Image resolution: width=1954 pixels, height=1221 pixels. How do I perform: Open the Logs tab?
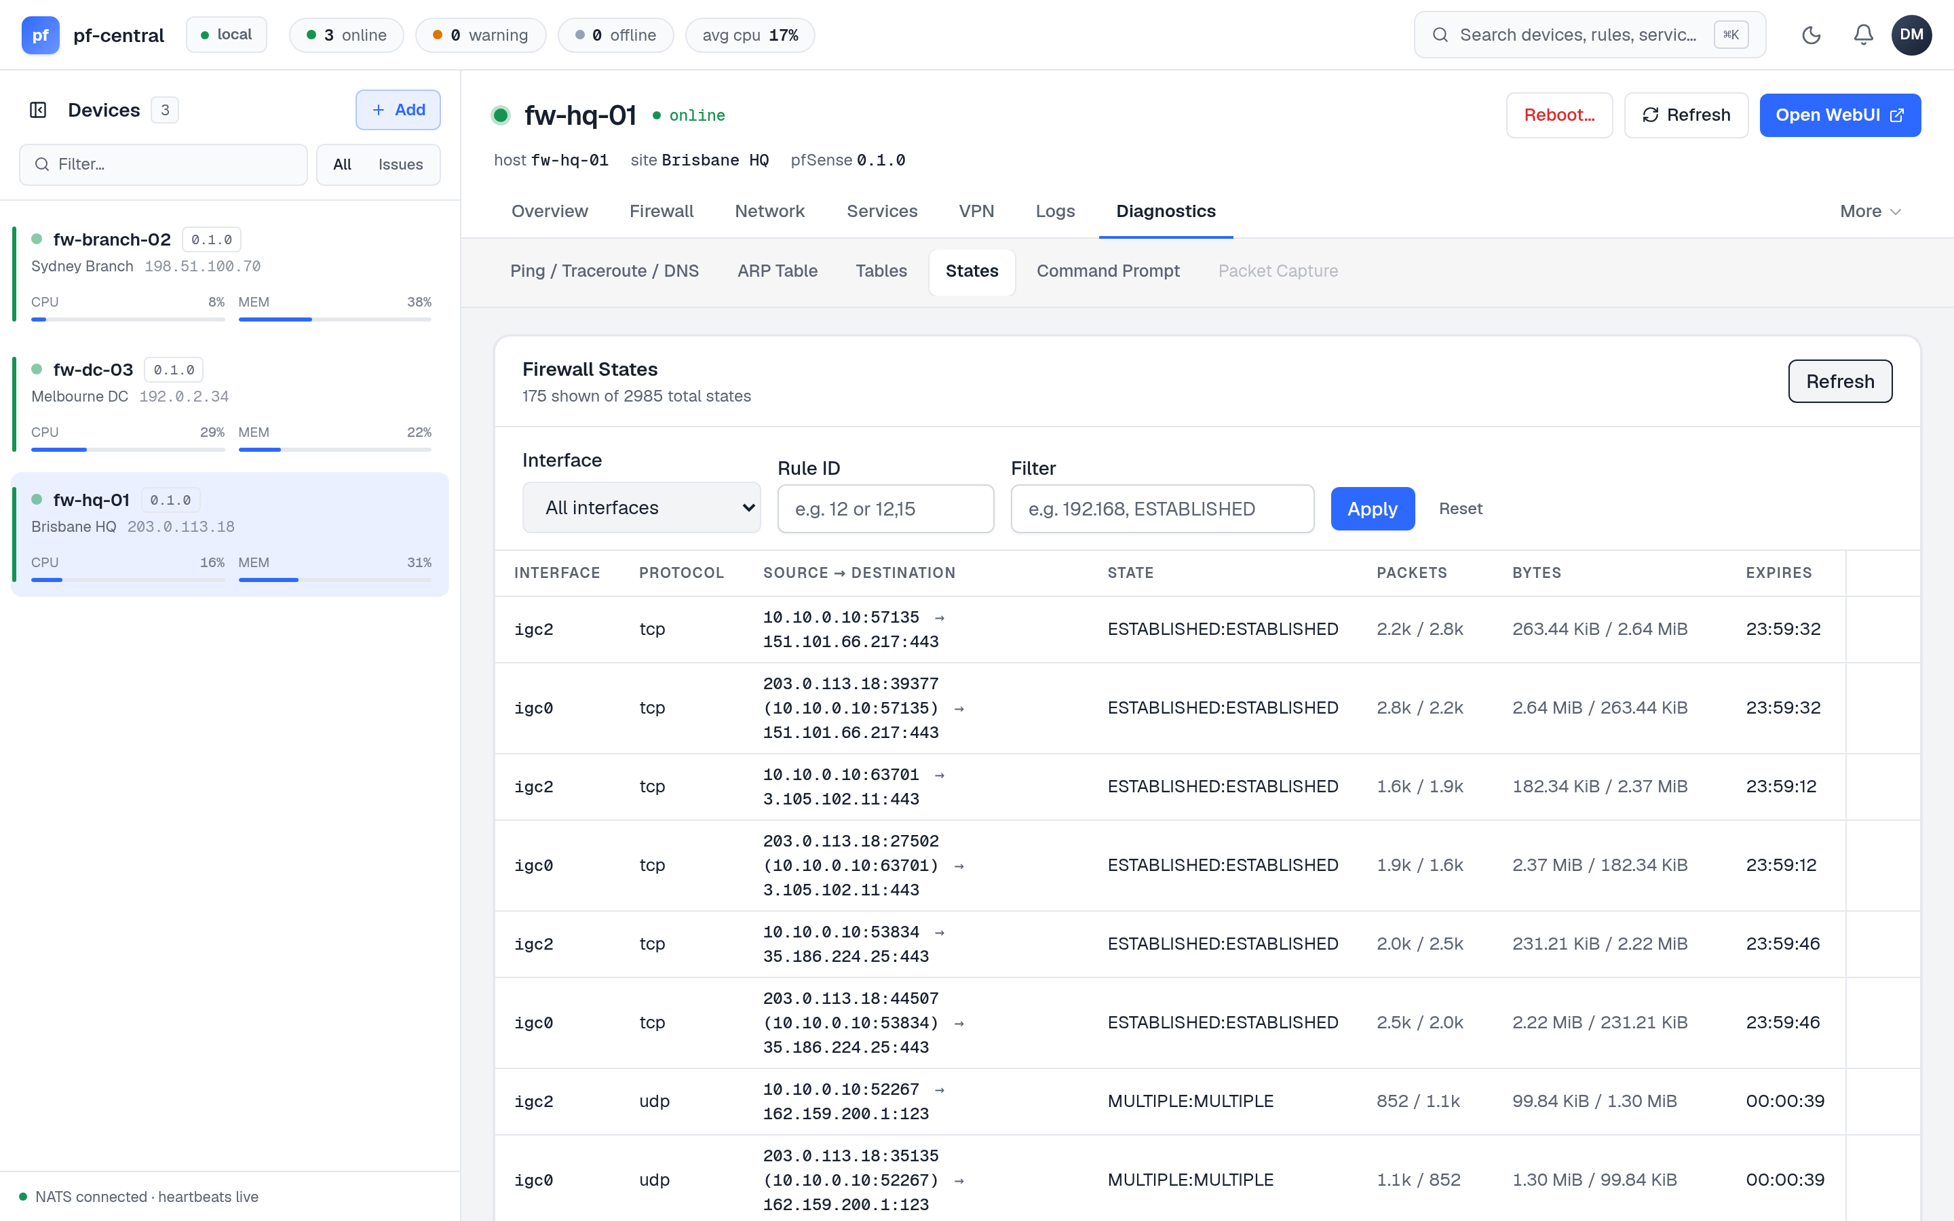tap(1054, 212)
